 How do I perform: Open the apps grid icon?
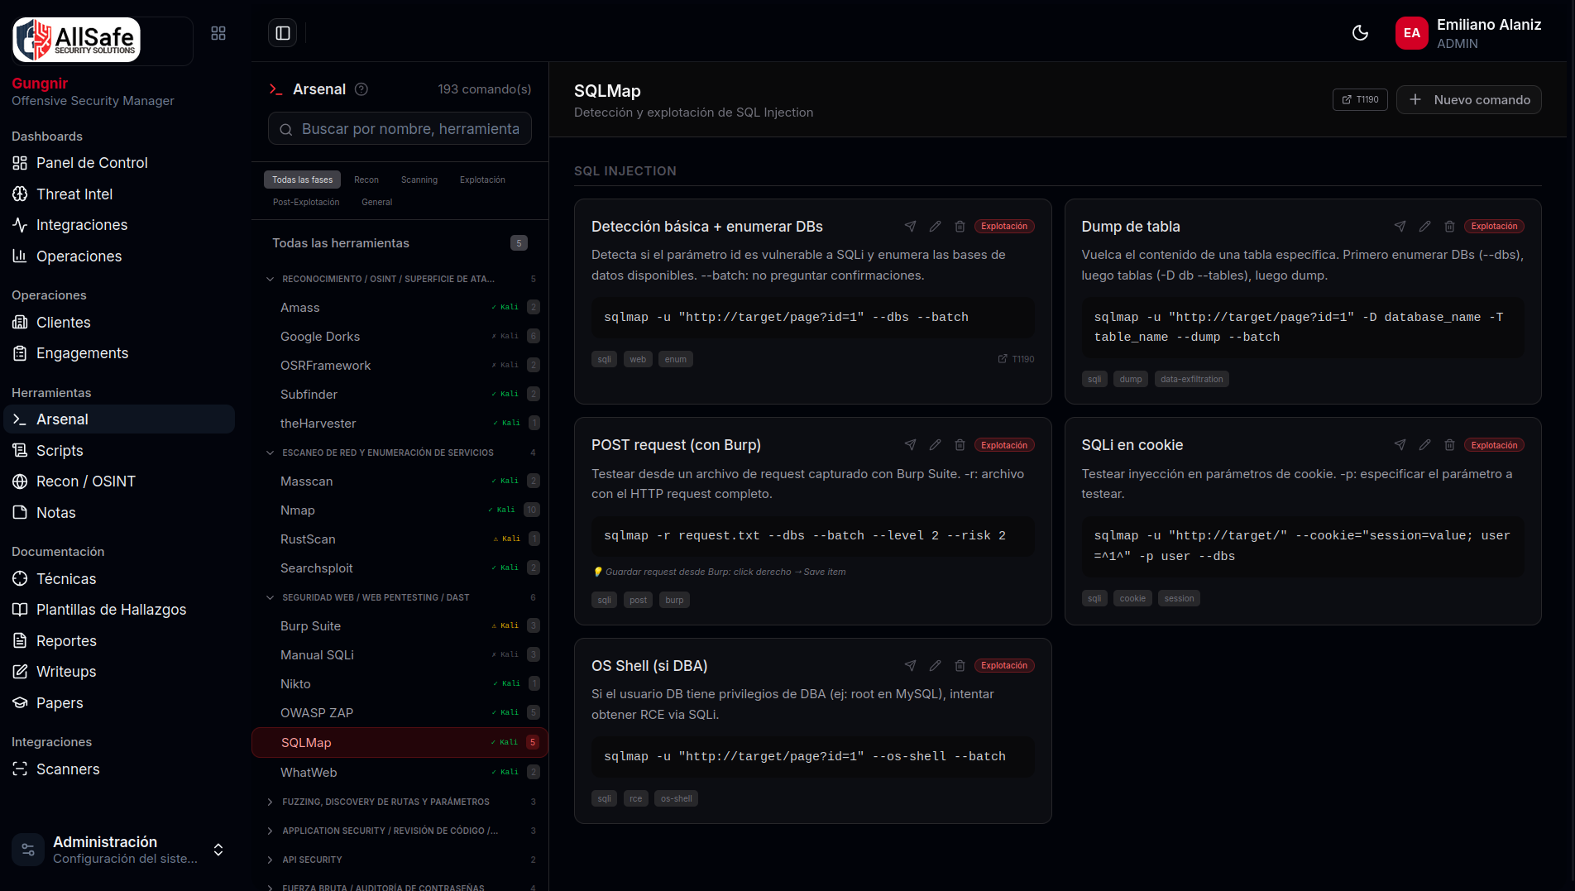pos(218,33)
